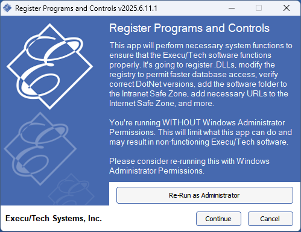Click the disabled maximize button

[259, 8]
